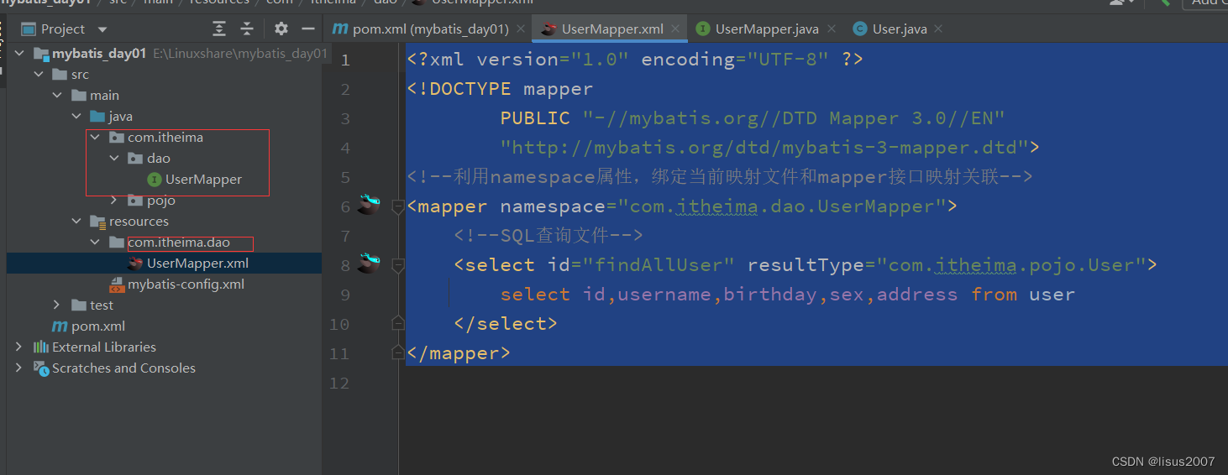
Task: Select com.itheima.dao folder under resources
Action: click(x=179, y=243)
